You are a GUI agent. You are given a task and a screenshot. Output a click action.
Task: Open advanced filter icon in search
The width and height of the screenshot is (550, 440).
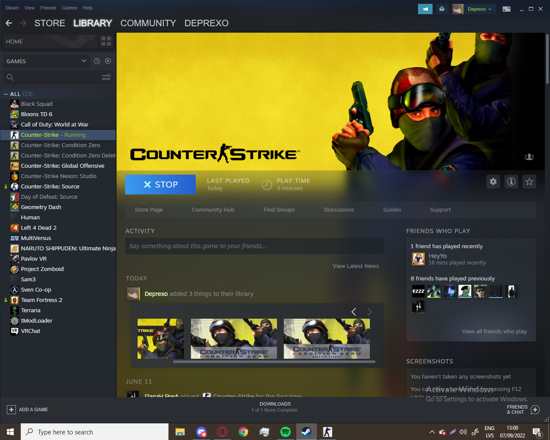point(106,77)
